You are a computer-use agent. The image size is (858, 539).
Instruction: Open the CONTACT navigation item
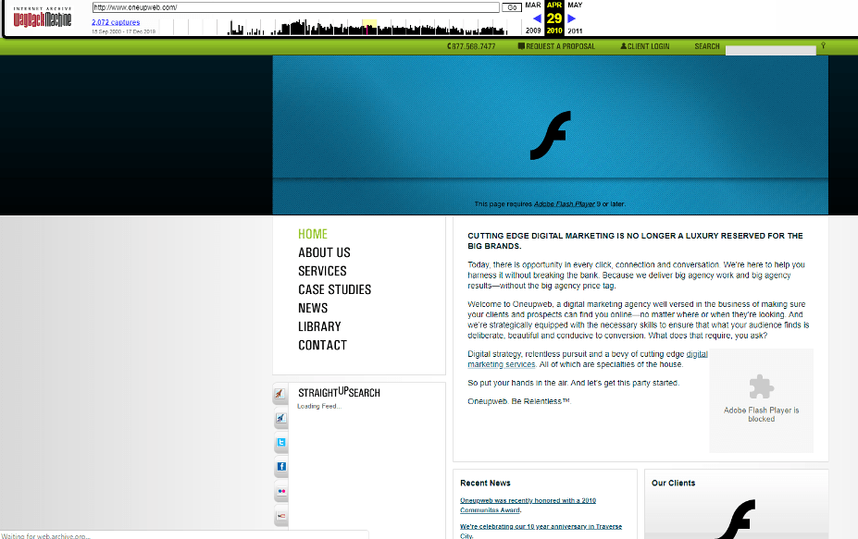[322, 346]
